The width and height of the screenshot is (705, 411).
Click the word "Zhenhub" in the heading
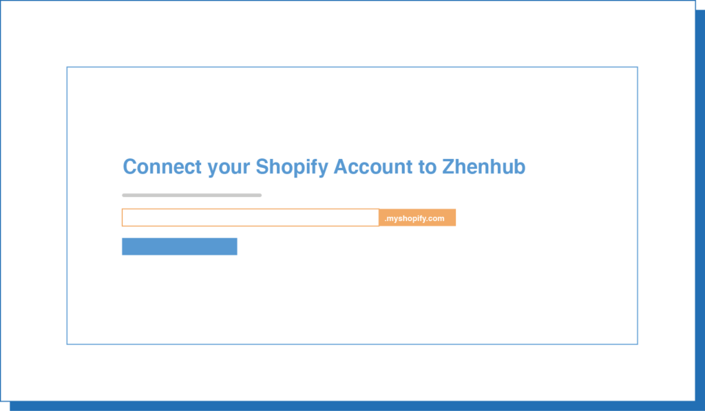point(484,167)
